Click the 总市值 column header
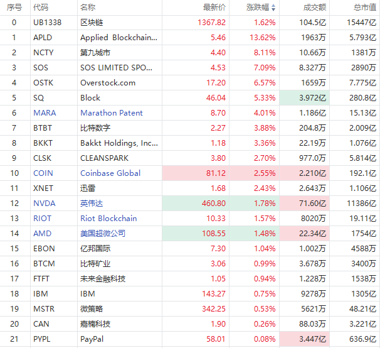The width and height of the screenshot is (380, 348). 364,8
